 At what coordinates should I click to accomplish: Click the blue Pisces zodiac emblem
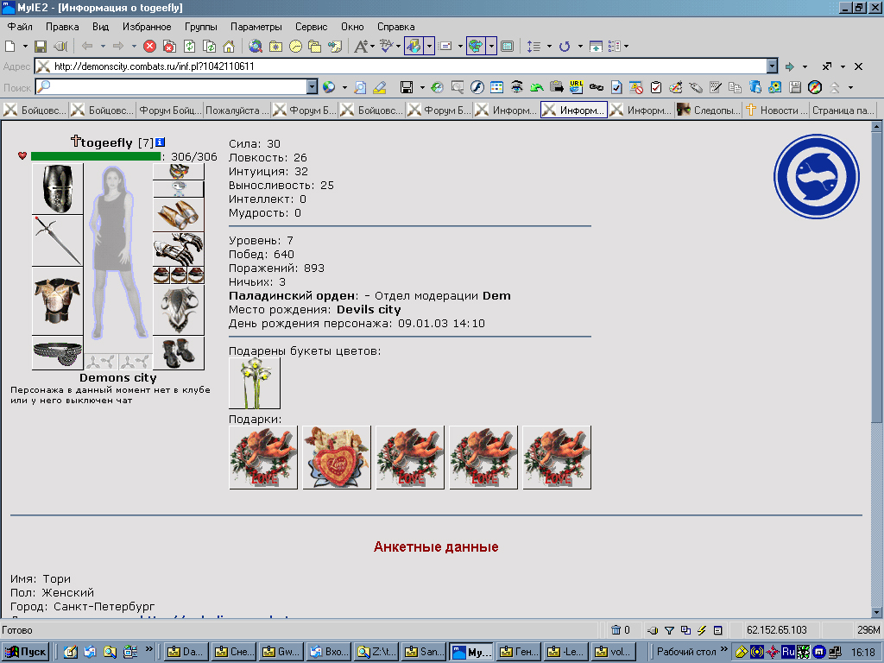point(817,176)
